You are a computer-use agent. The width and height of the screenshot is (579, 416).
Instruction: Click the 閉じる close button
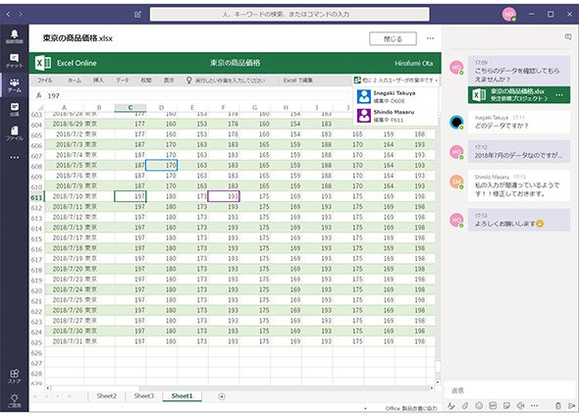pos(393,39)
